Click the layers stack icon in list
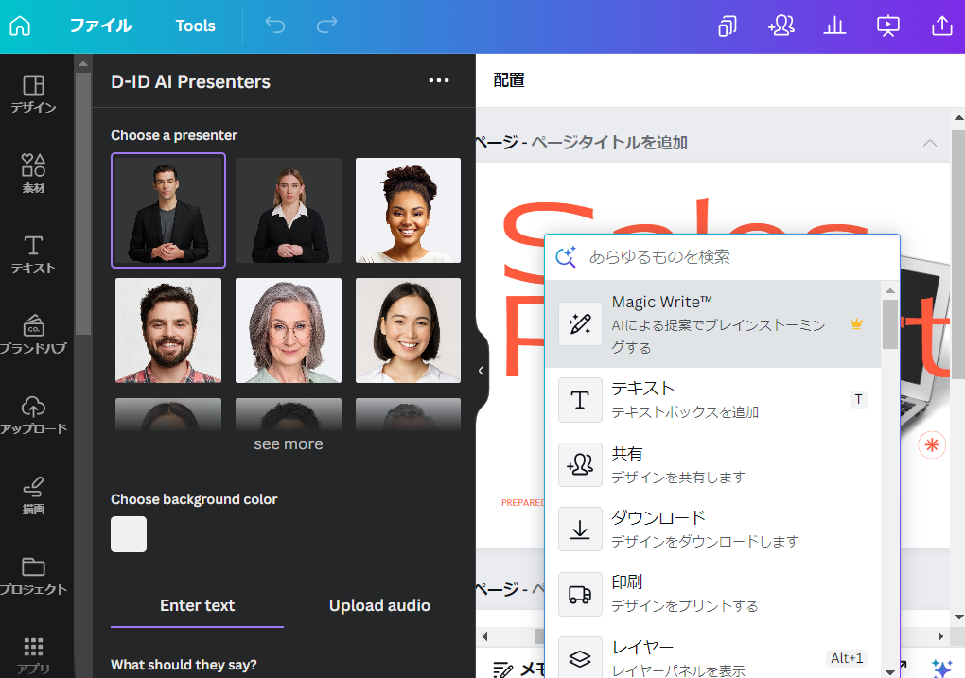965x678 pixels. pos(580,658)
